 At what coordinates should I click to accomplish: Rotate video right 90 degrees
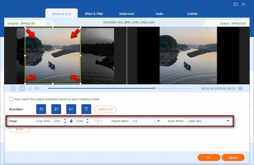[x=56, y=109]
